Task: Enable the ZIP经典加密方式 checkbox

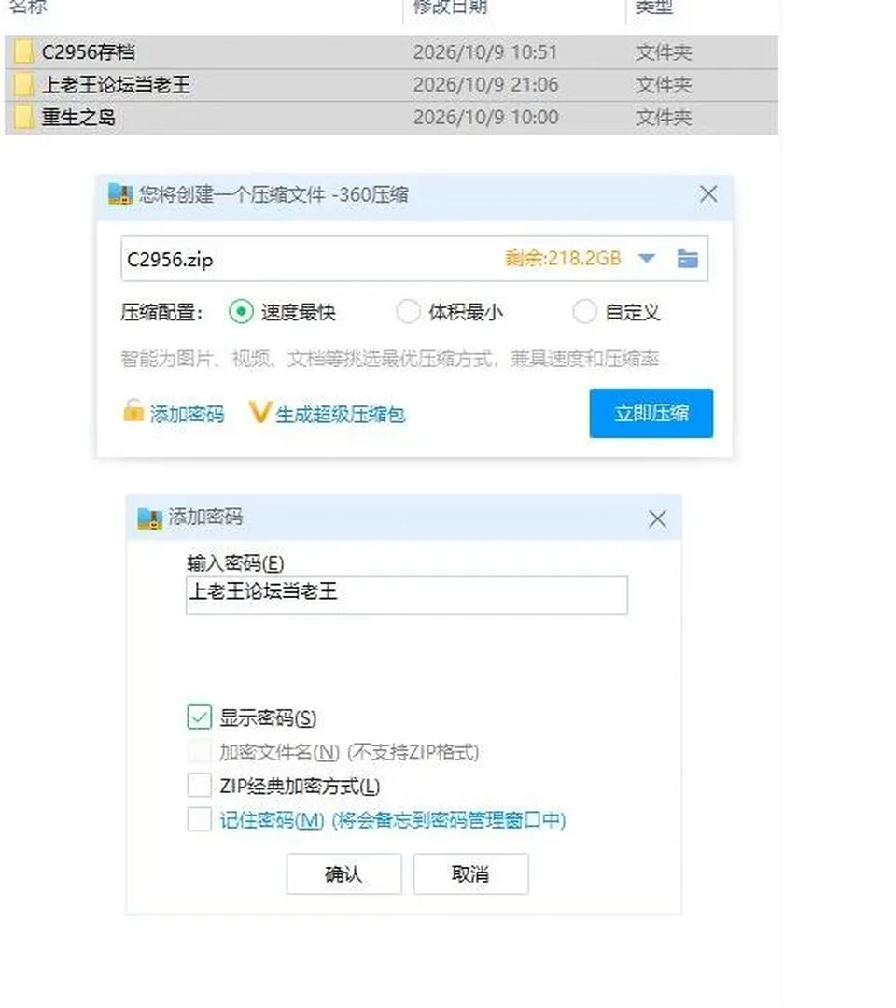Action: [x=199, y=785]
